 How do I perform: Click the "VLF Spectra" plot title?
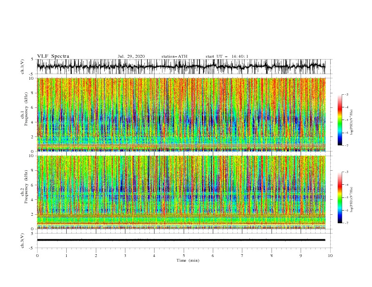(x=53, y=56)
